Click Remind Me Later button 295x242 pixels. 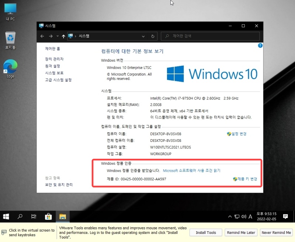(x=241, y=232)
